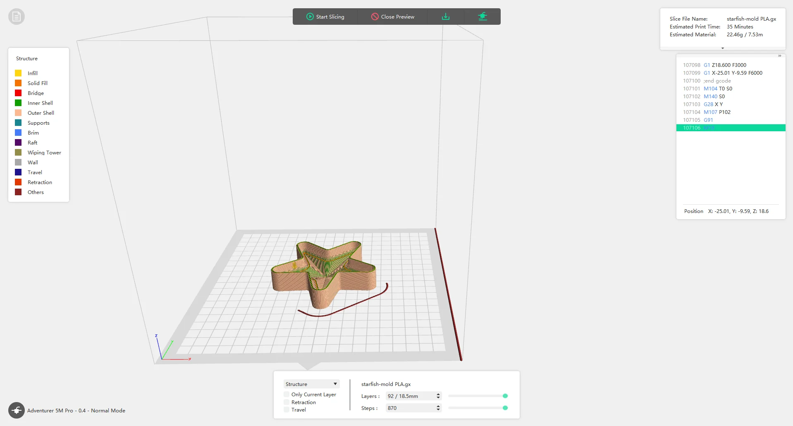Click the Retraction orange-red swatch

click(x=18, y=182)
